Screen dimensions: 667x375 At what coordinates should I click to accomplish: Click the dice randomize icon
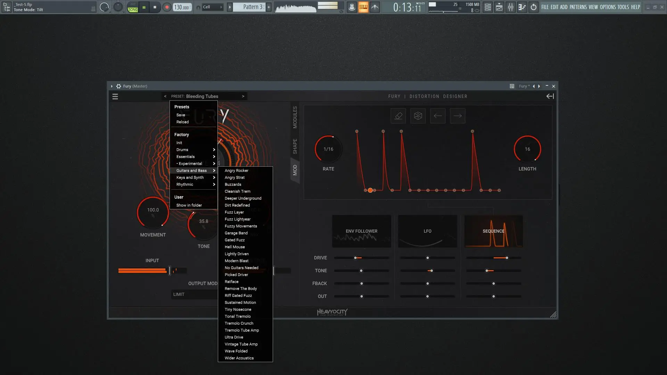click(x=418, y=116)
